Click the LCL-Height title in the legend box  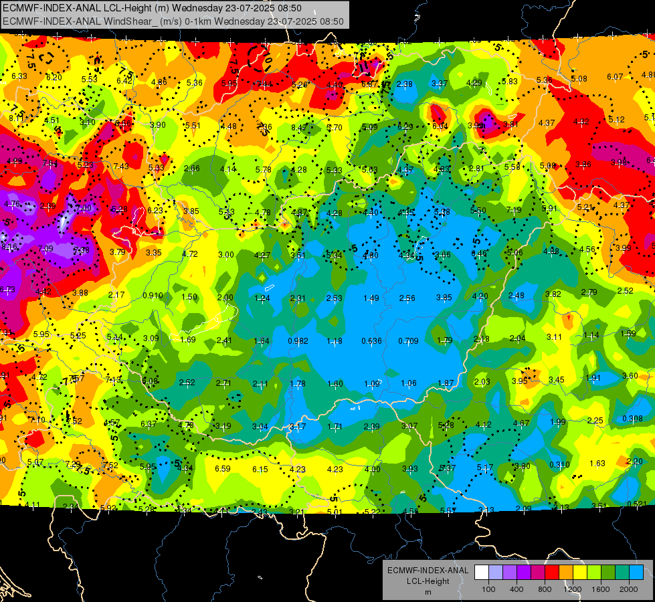pyautogui.click(x=428, y=581)
